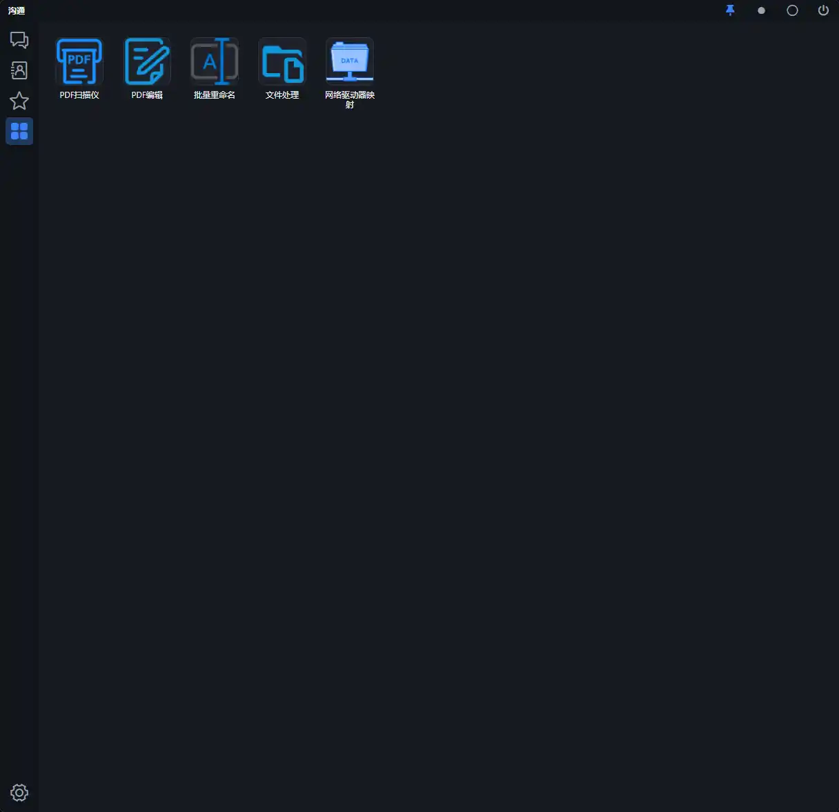Launch 网络驱动器映射 network drive mapping
This screenshot has height=812, width=839.
[x=350, y=61]
